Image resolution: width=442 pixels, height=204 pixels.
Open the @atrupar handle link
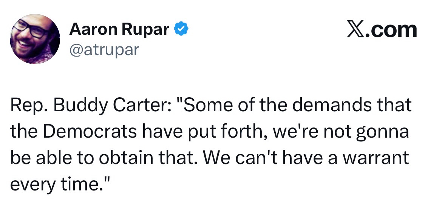click(x=104, y=49)
